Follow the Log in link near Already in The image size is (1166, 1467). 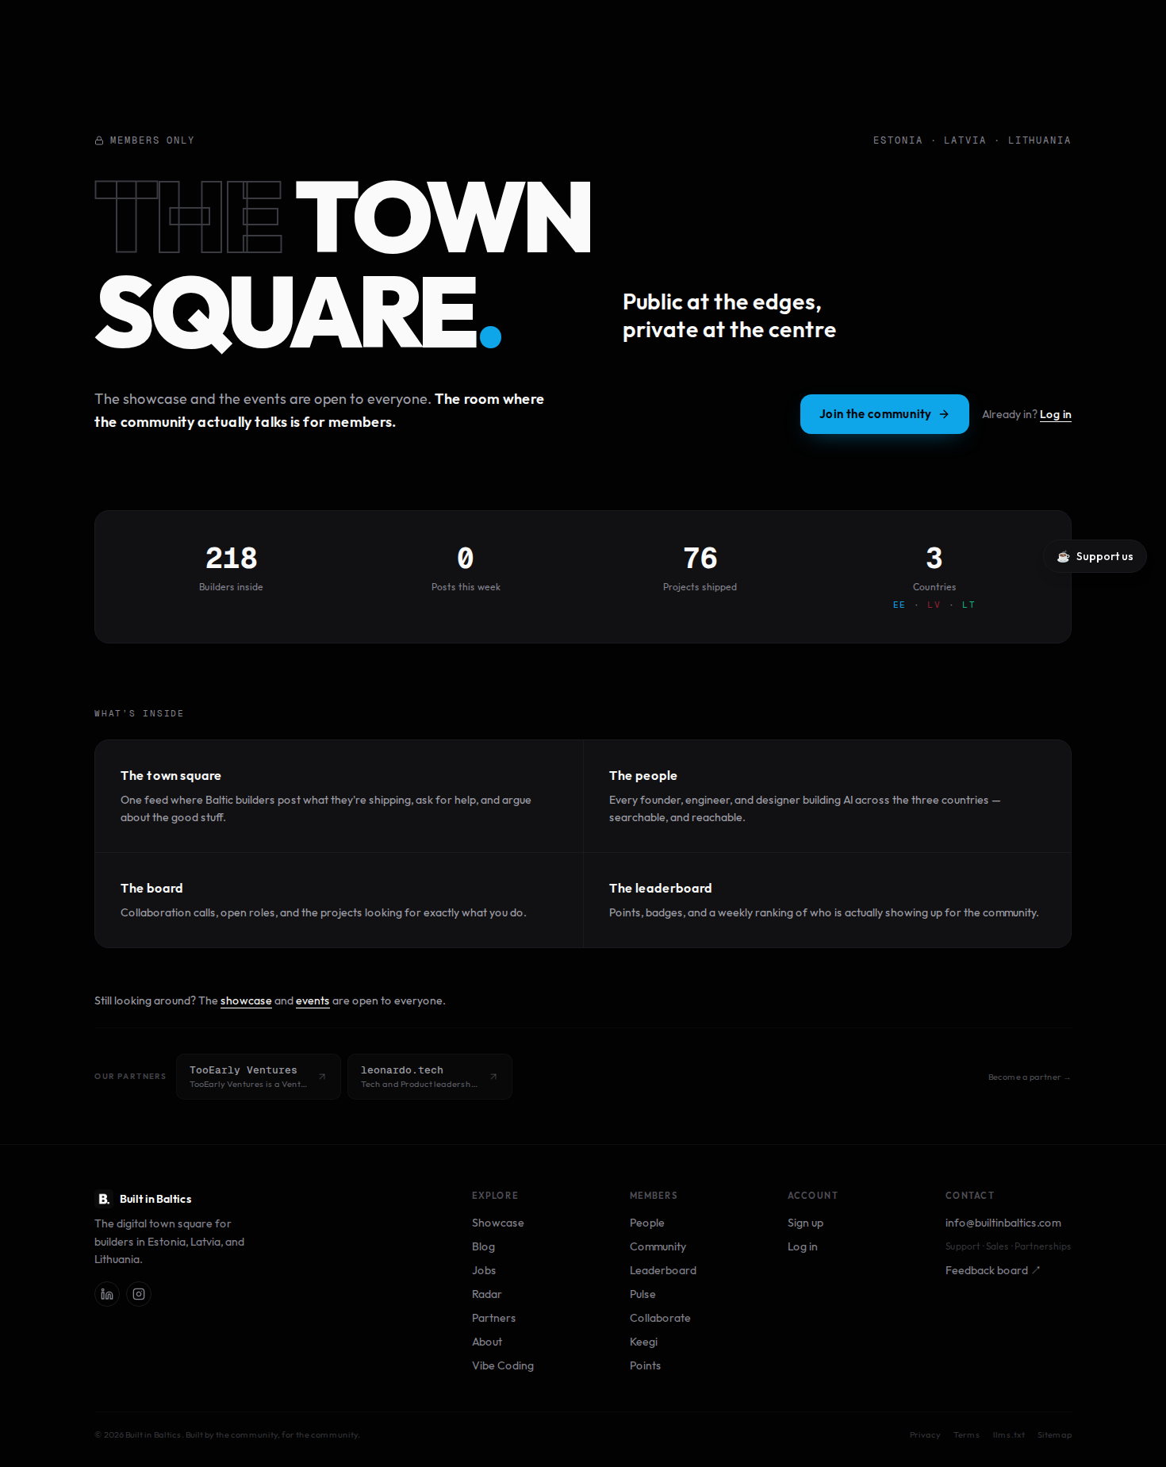[x=1056, y=414]
